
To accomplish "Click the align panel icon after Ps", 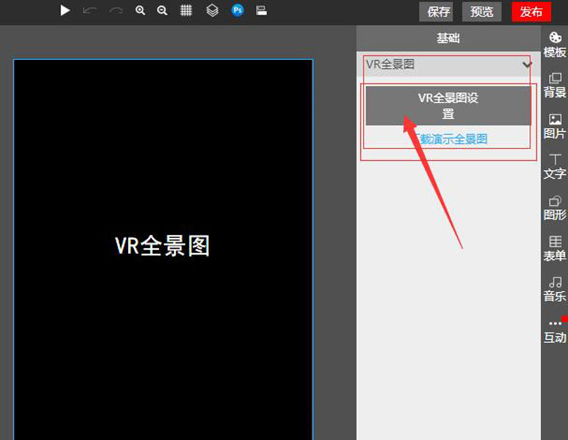I will [261, 11].
